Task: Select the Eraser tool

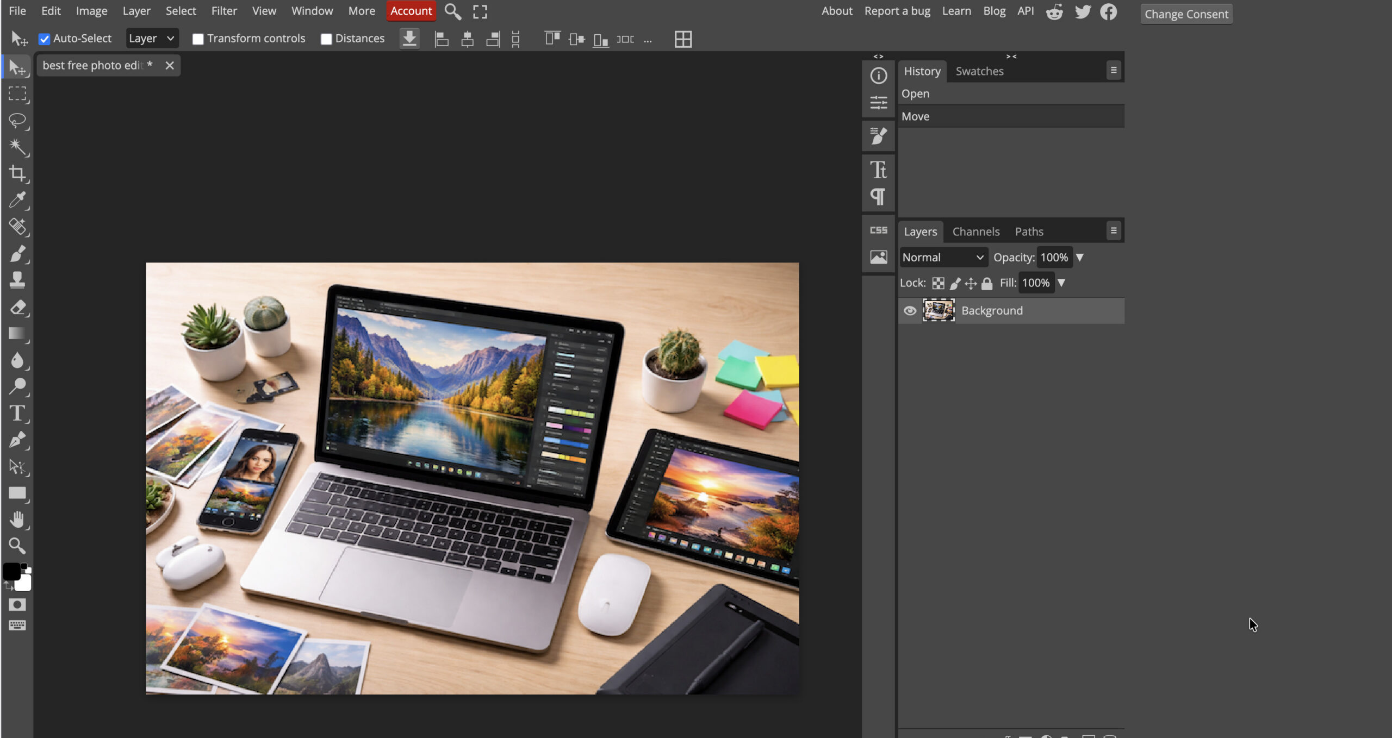Action: (x=18, y=307)
